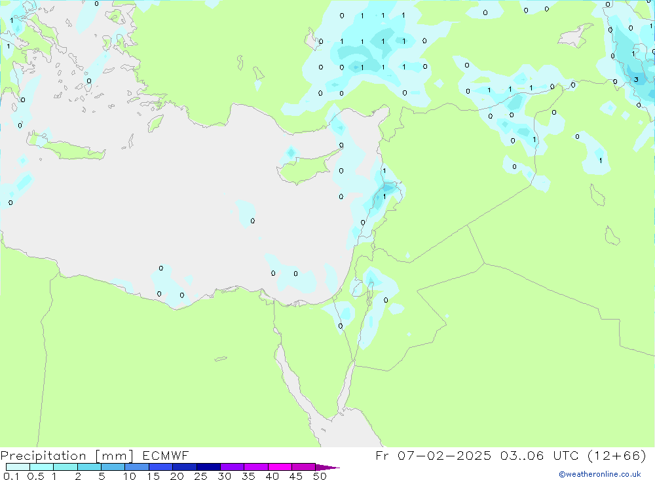
Task: Click the "[mm]" unit label
Action: (115, 456)
